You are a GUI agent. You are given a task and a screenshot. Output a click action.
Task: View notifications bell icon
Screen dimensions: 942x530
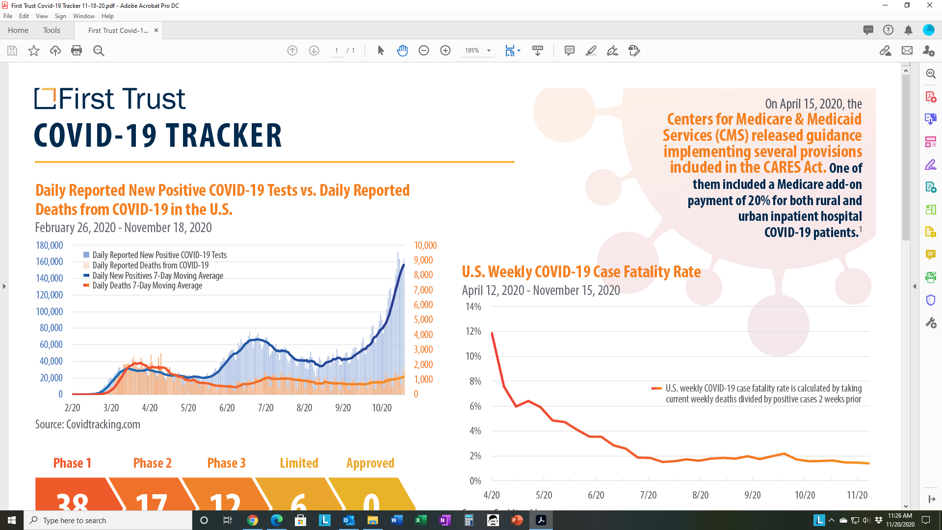[908, 30]
